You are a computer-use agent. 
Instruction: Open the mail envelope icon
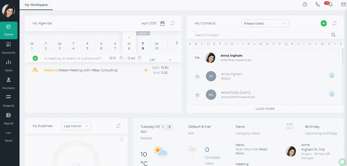pos(343,4)
